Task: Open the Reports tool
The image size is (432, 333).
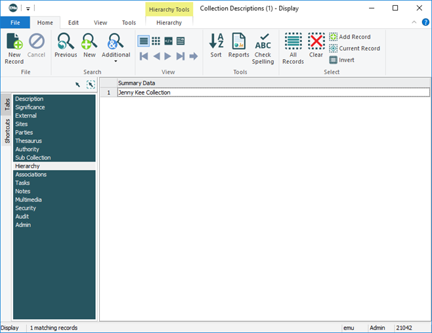Action: [238, 47]
